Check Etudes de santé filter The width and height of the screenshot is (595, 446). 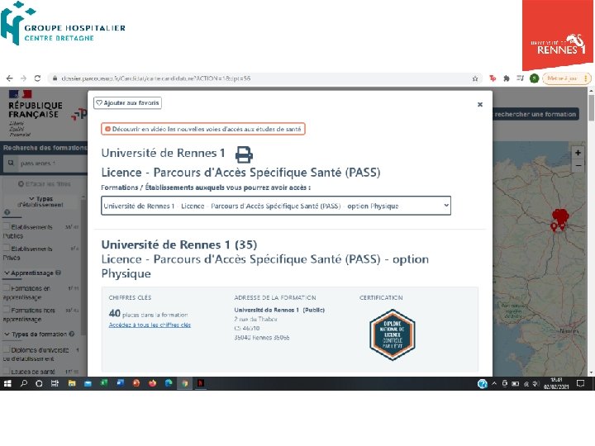[7, 372]
